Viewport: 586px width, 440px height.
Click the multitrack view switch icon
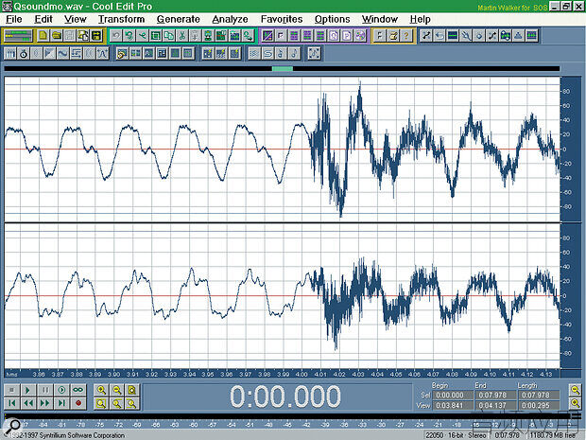[18, 36]
